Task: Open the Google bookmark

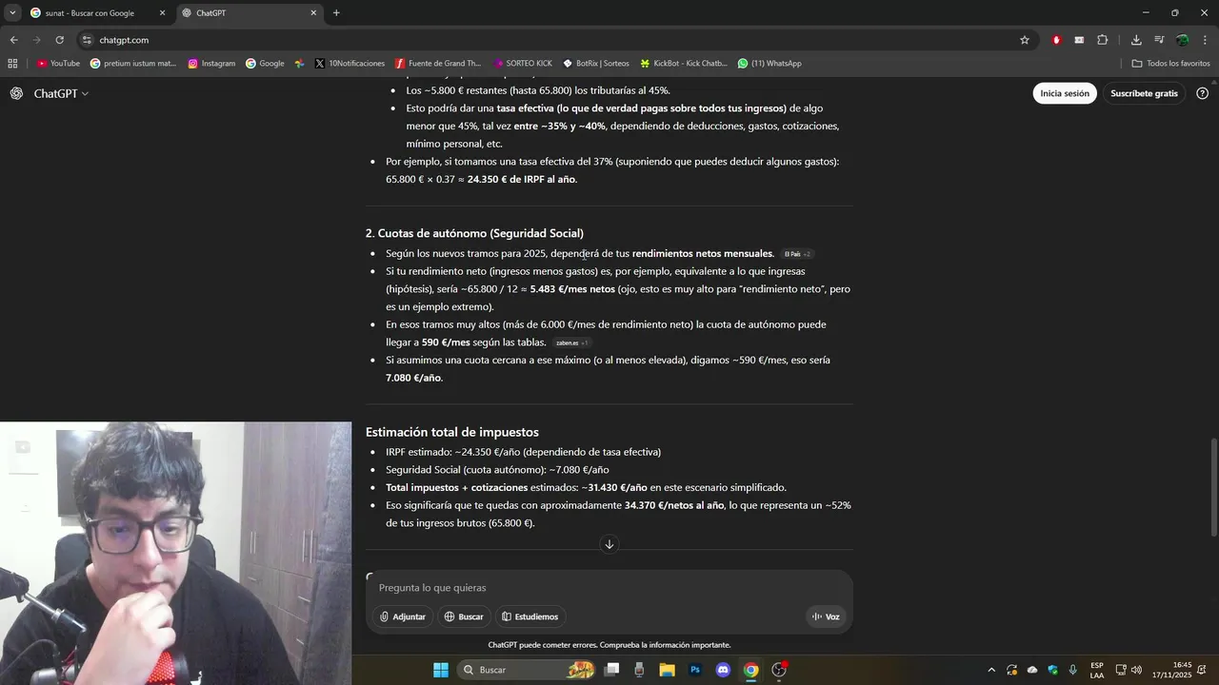Action: (x=265, y=64)
